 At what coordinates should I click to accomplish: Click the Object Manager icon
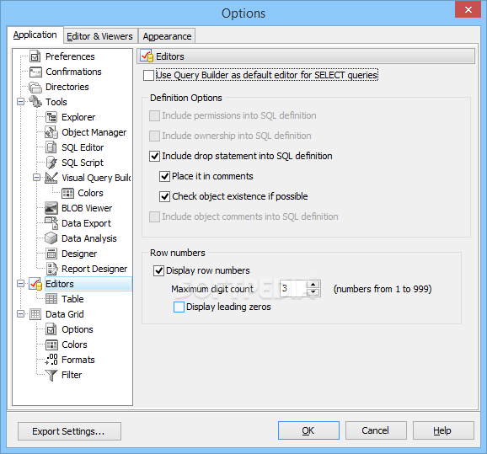[x=51, y=132]
